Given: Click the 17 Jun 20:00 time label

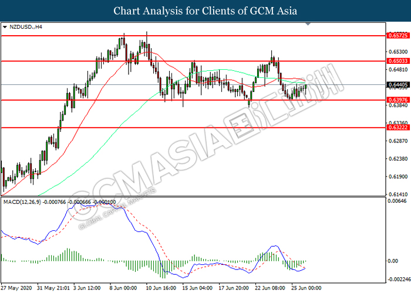Looking at the screenshot, I should (234, 288).
